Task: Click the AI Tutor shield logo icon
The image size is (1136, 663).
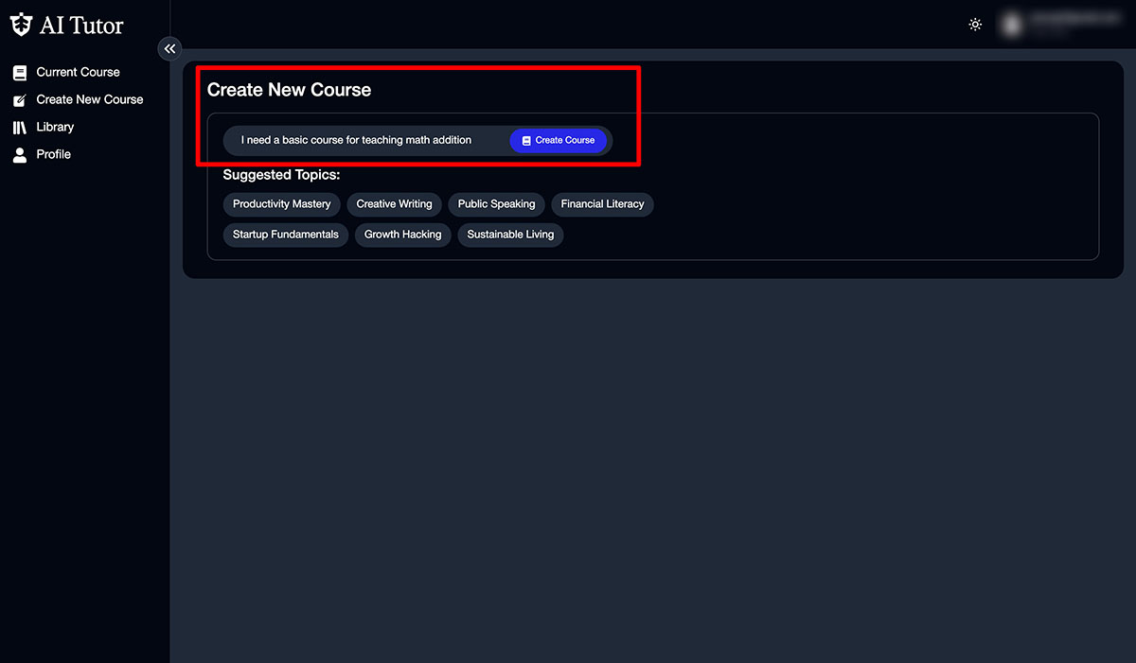Action: (x=21, y=26)
